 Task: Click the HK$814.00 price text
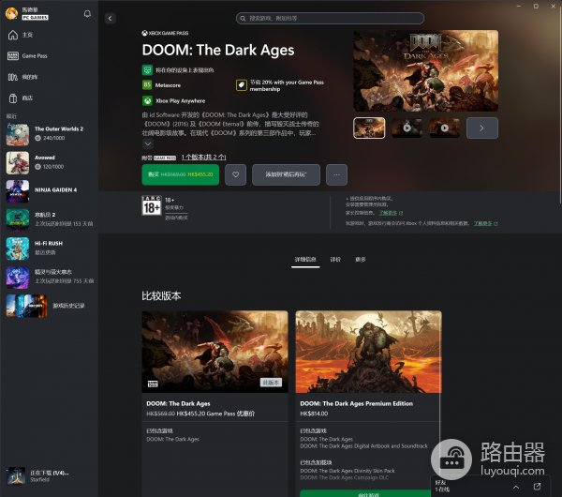[x=314, y=414]
